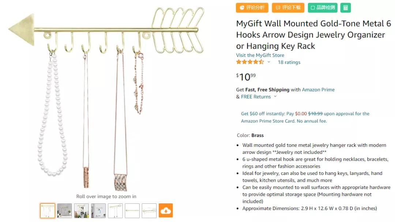This screenshot has width=395, height=222.
Task: Click the lifestyle thumbnail with the plant
Action: 64,210
